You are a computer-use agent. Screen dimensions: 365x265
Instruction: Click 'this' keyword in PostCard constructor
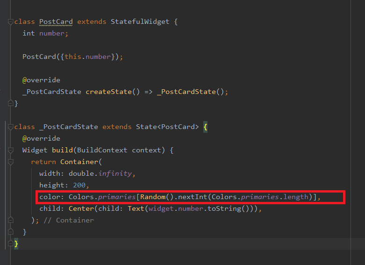pyautogui.click(x=73, y=57)
